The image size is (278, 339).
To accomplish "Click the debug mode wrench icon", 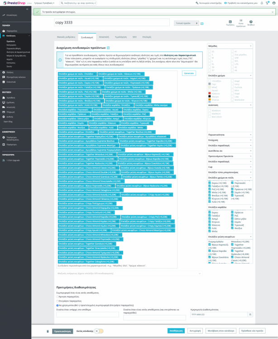I will coord(197,3).
